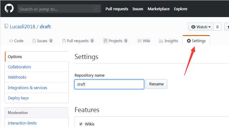Go to Explore
This screenshot has height=127, width=229.
(x=181, y=9)
